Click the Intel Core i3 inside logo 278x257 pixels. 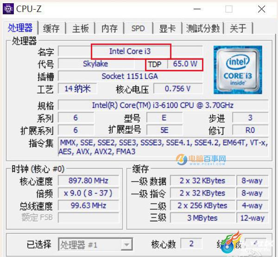coord(238,70)
